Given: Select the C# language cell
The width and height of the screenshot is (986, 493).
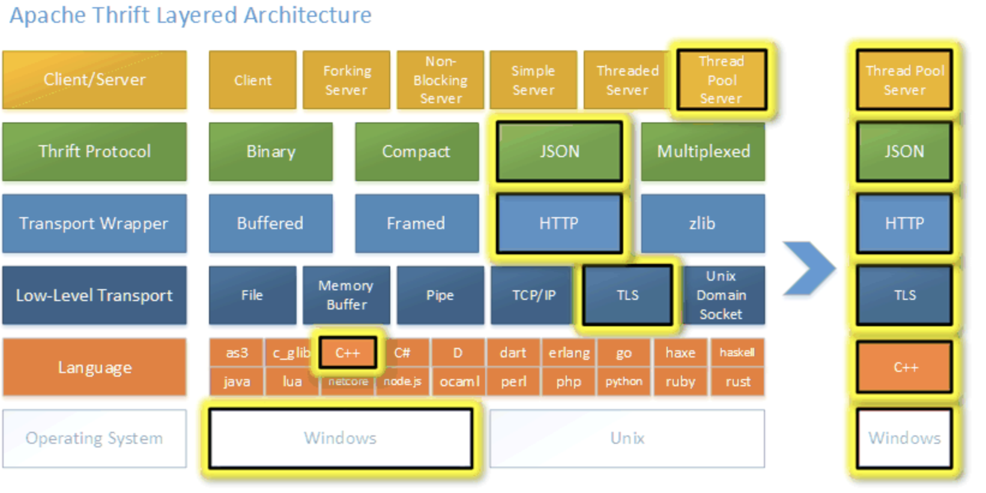Looking at the screenshot, I should point(402,353).
